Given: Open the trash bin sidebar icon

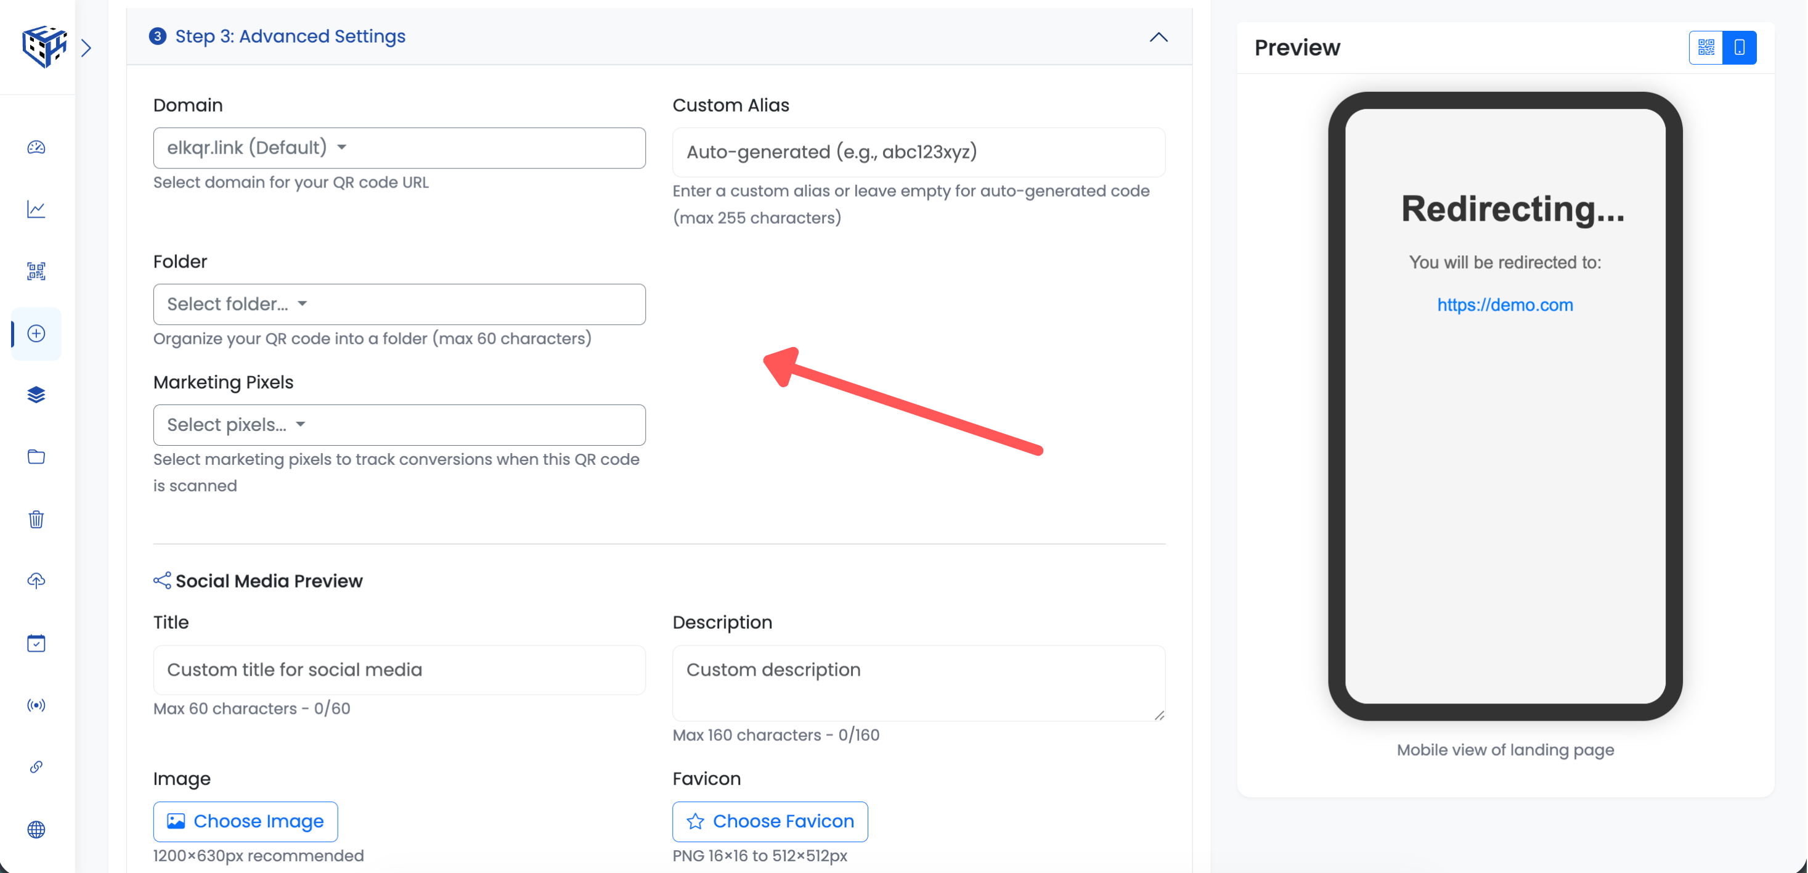Looking at the screenshot, I should [36, 519].
